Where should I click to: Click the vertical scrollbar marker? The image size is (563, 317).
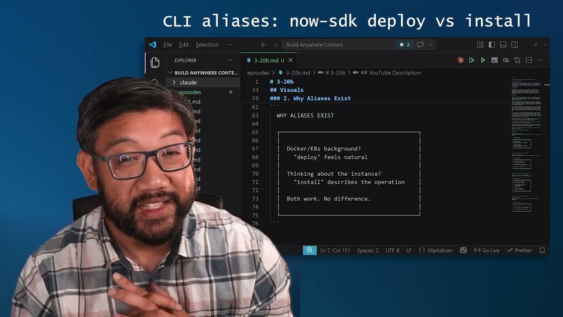[547, 85]
